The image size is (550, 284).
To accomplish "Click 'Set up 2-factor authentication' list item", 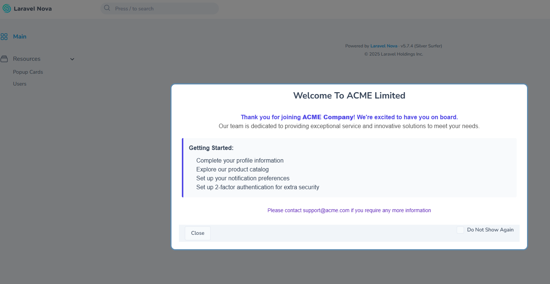I will (x=257, y=187).
